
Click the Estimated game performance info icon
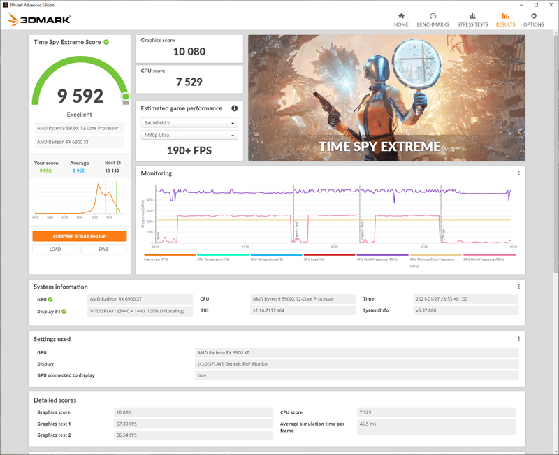tap(234, 108)
